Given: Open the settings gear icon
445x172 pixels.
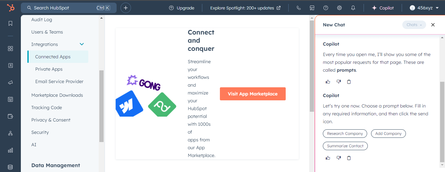Looking at the screenshot, I should (339, 8).
